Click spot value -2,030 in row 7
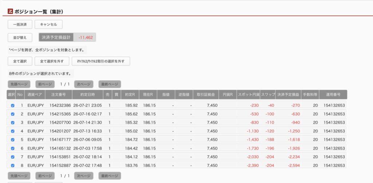This screenshot has width=373, height=183. (x=253, y=157)
